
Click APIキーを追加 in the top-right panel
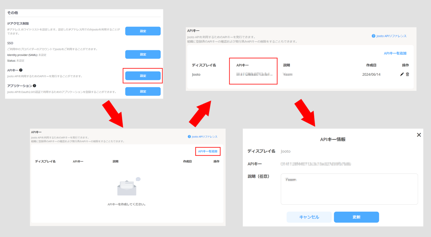[395, 53]
